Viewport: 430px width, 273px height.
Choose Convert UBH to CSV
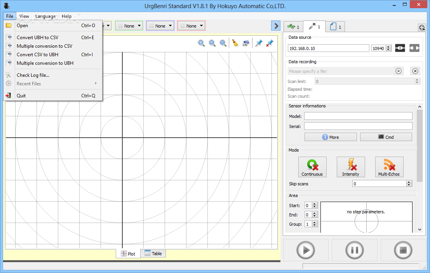(53, 38)
